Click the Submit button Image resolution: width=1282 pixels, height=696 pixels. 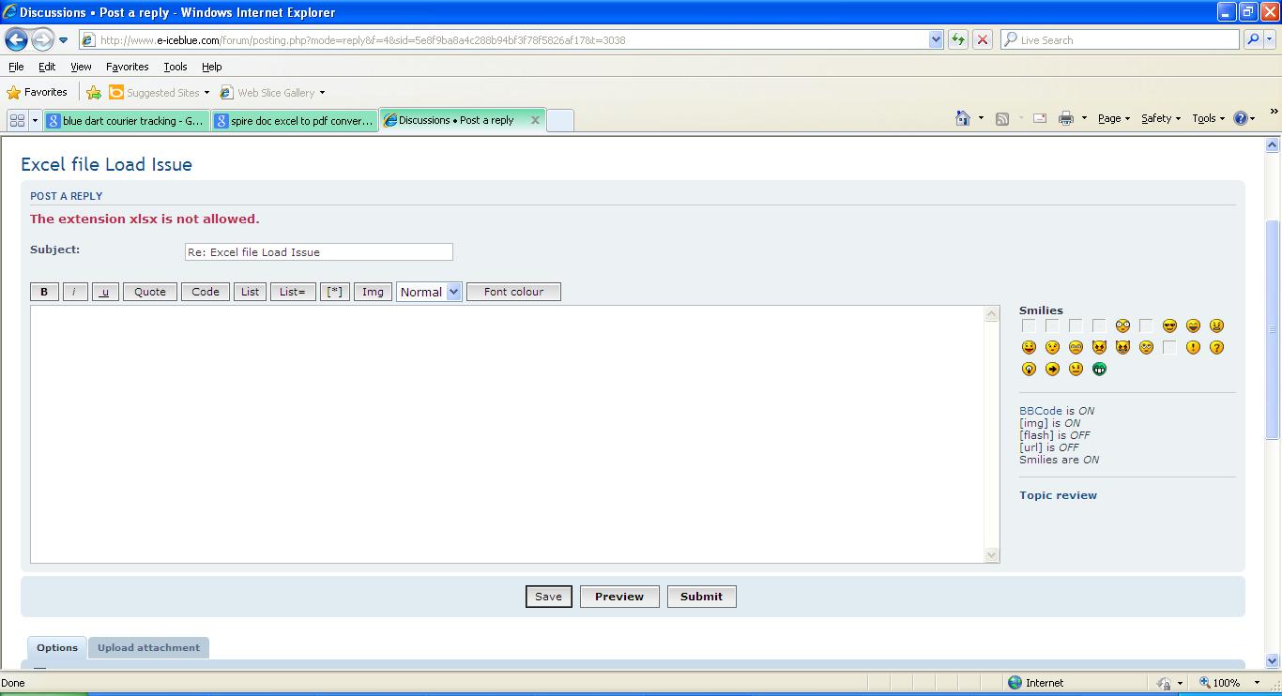pos(701,597)
